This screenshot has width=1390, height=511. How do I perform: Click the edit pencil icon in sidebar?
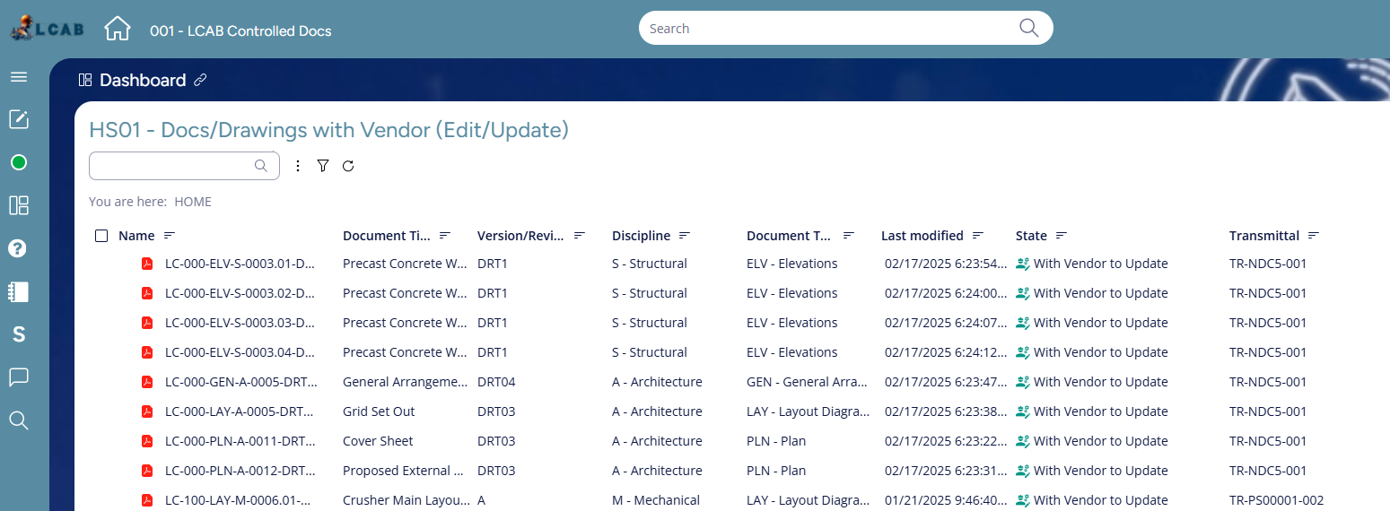point(19,119)
